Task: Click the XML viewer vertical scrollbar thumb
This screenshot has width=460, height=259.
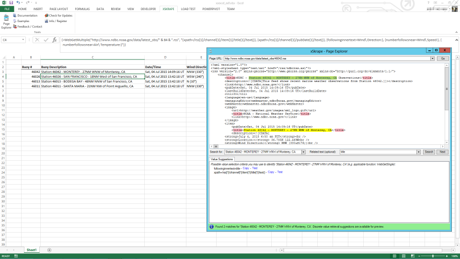Action: tap(447, 89)
